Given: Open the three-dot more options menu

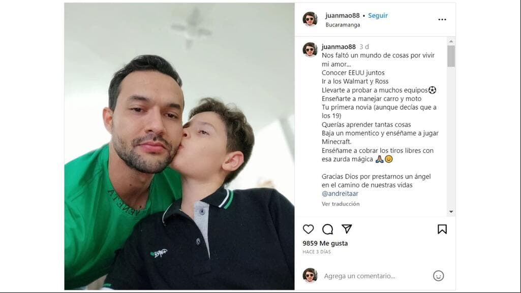Looking at the screenshot, I should point(442,20).
